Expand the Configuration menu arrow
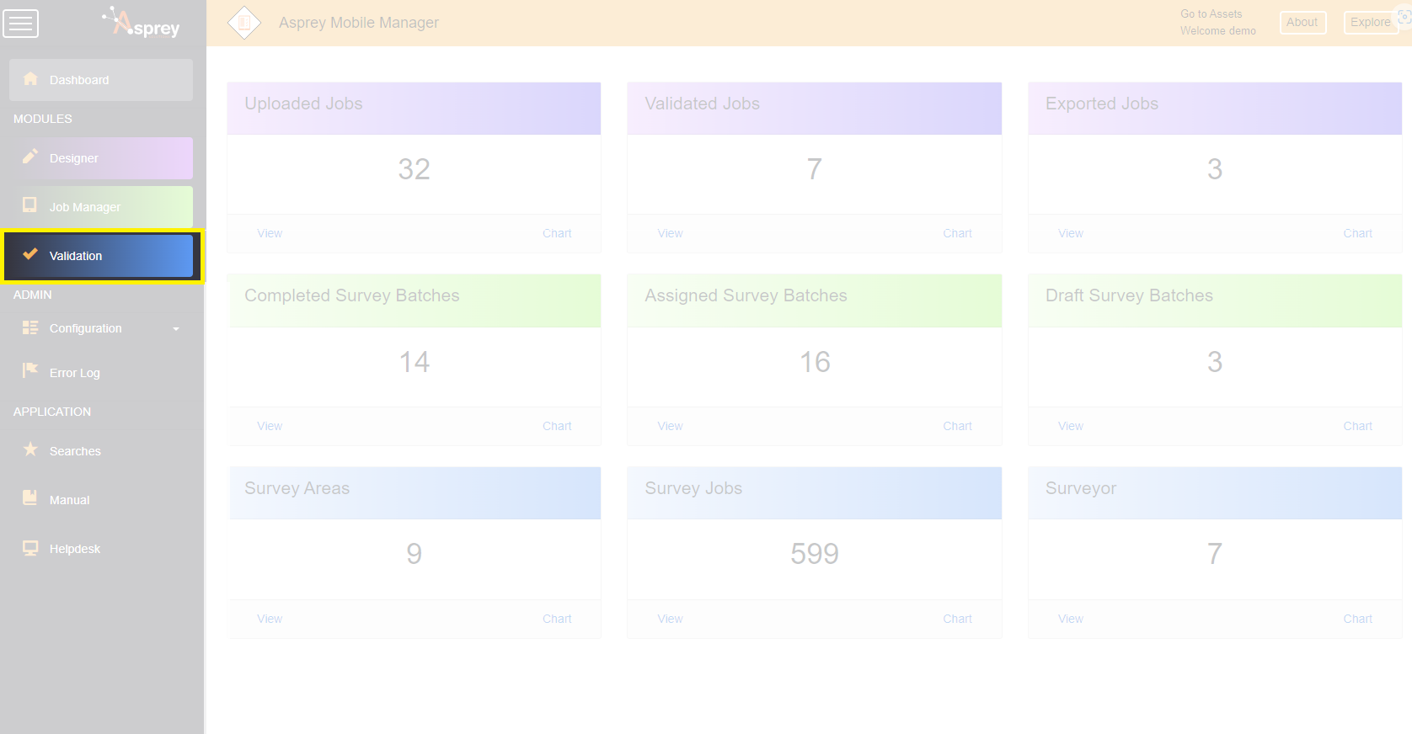The width and height of the screenshot is (1412, 734). click(176, 329)
